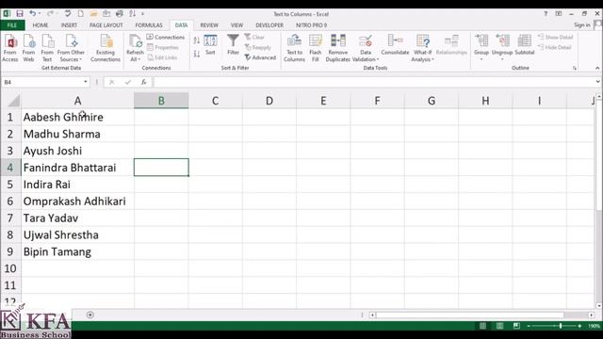The width and height of the screenshot is (603, 339).
Task: Open Outline dialog launcher
Action: [575, 68]
